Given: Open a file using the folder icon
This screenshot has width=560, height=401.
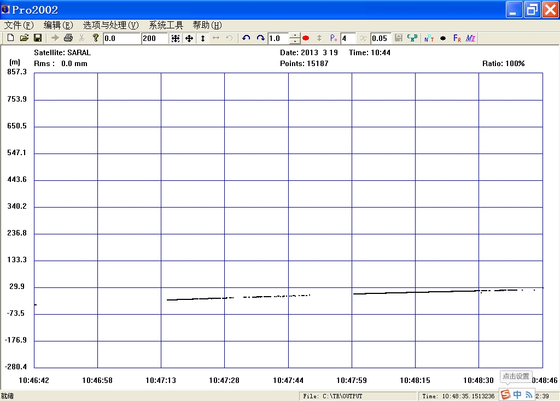Looking at the screenshot, I should click(24, 38).
